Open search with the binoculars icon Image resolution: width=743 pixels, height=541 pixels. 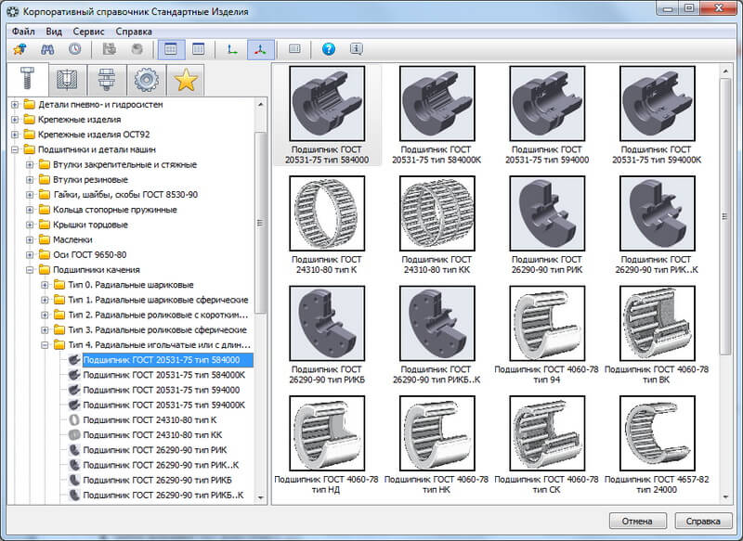pos(47,49)
